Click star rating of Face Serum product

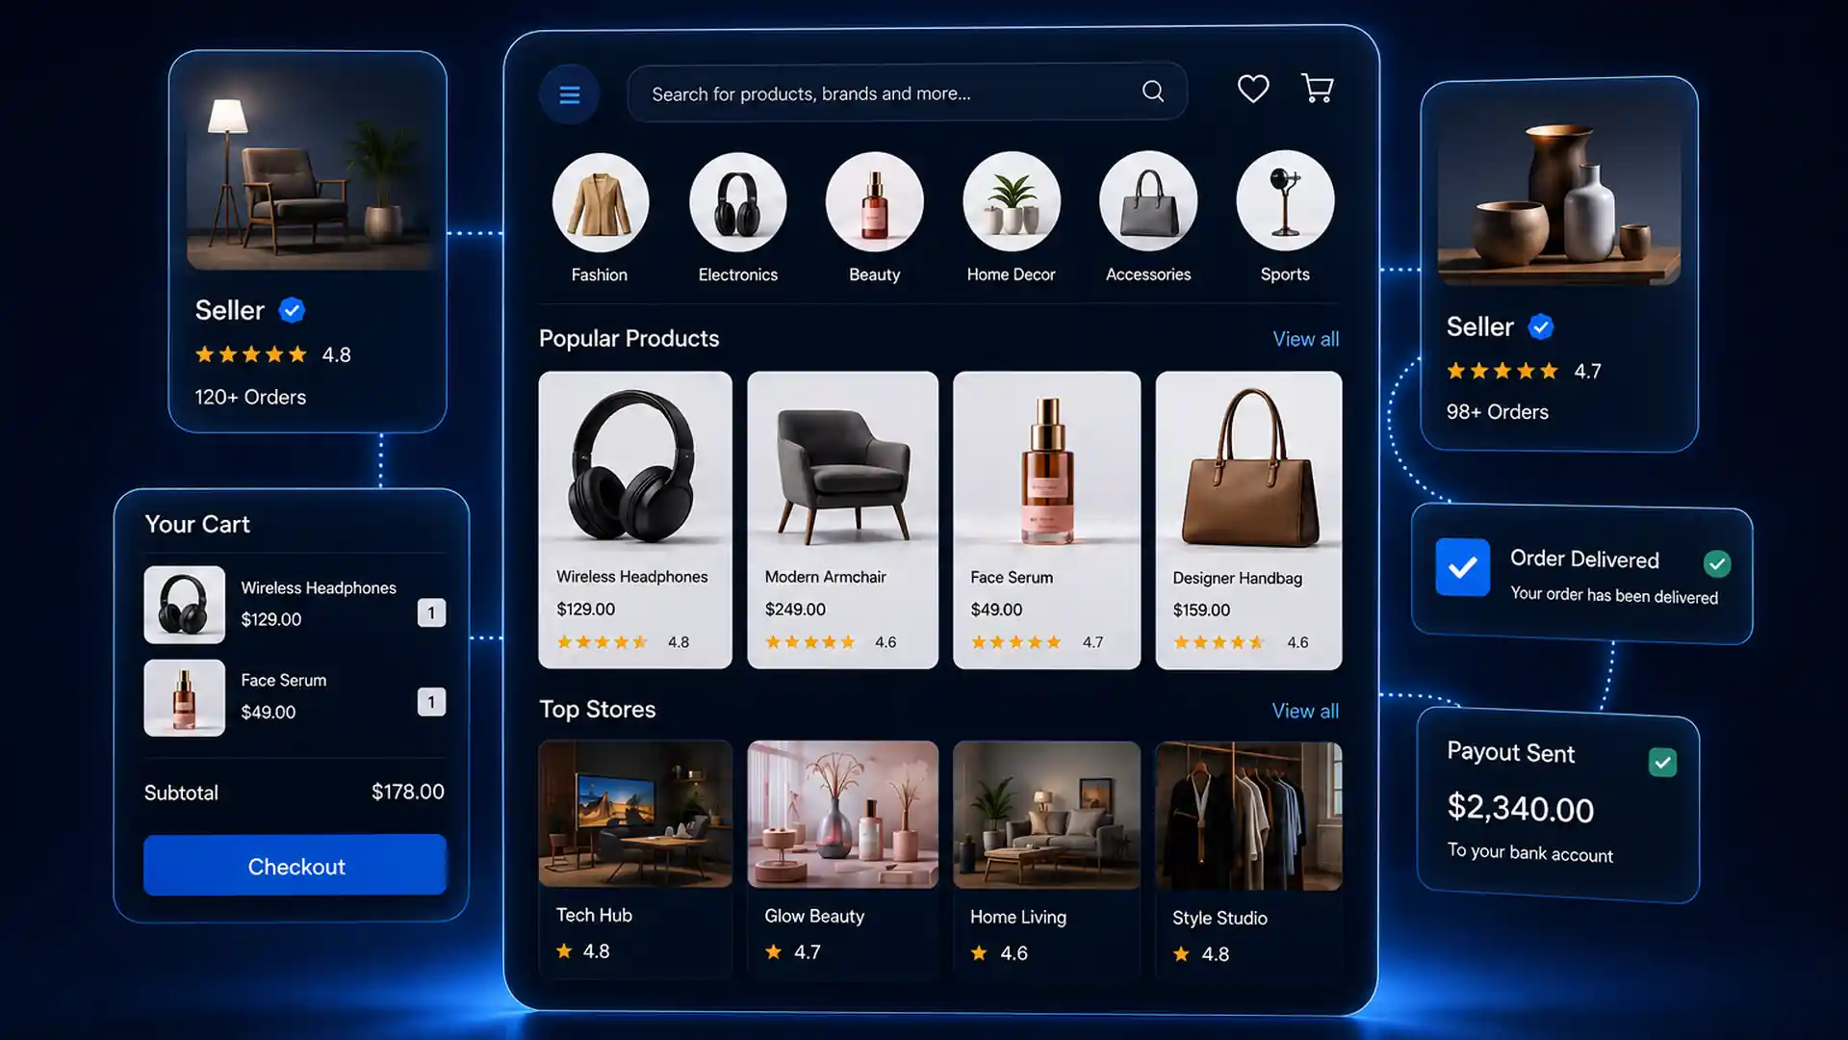pos(1015,642)
